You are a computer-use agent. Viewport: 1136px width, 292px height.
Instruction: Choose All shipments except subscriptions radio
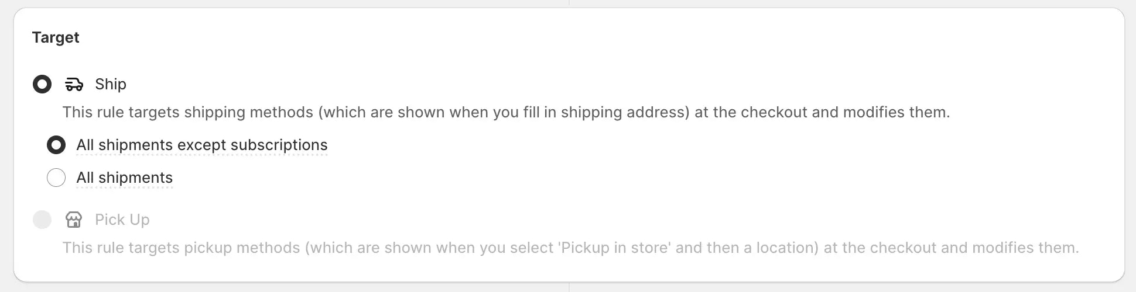(56, 145)
